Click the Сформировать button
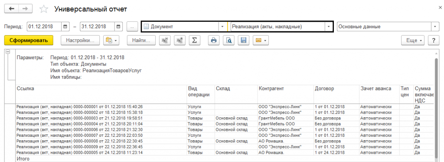 click(29, 40)
